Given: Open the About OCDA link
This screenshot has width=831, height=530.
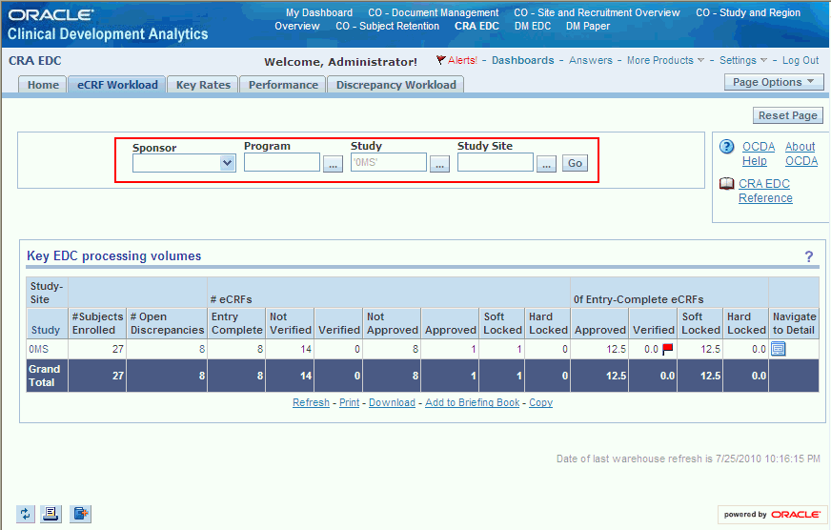Looking at the screenshot, I should pos(801,153).
